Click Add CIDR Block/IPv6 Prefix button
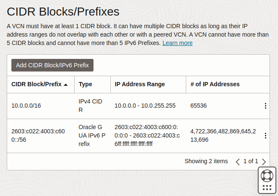The image size is (278, 196). click(52, 65)
